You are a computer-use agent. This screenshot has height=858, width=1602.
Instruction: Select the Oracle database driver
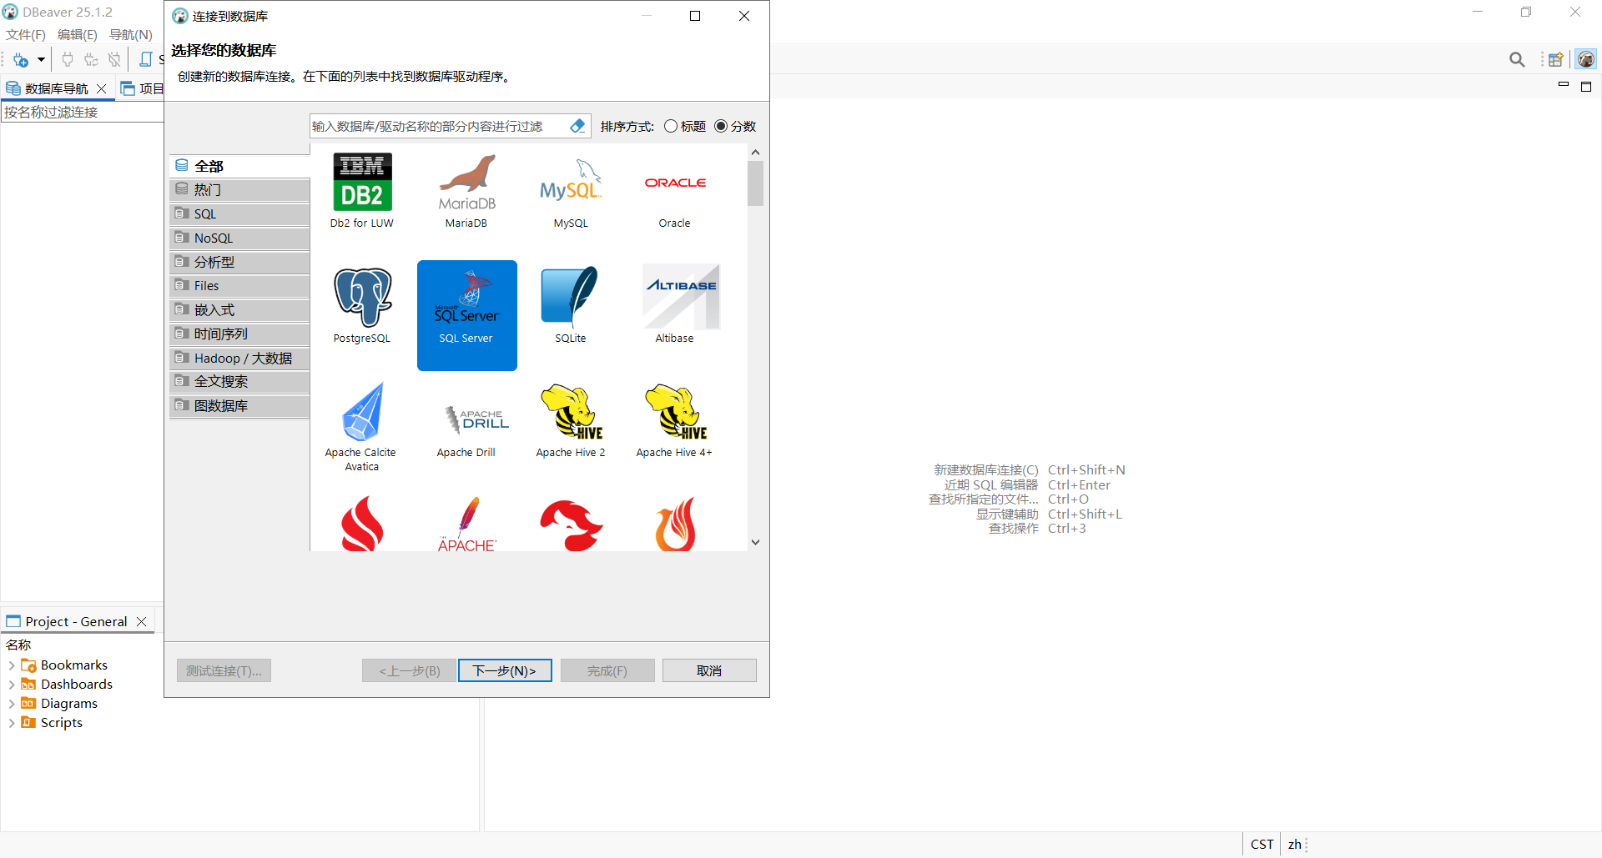pos(675,191)
